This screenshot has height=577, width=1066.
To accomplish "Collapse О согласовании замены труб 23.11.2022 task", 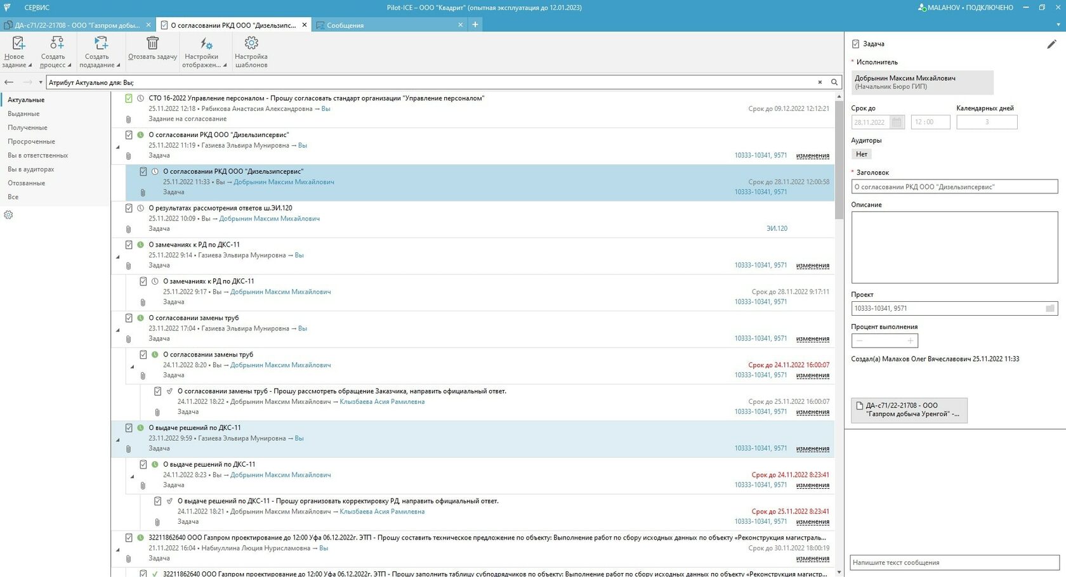I will 117,330.
